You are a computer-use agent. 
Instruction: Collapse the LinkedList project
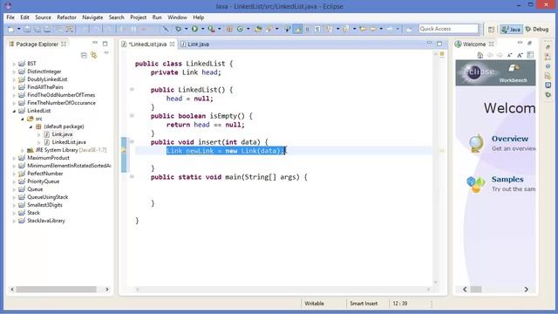[14, 111]
